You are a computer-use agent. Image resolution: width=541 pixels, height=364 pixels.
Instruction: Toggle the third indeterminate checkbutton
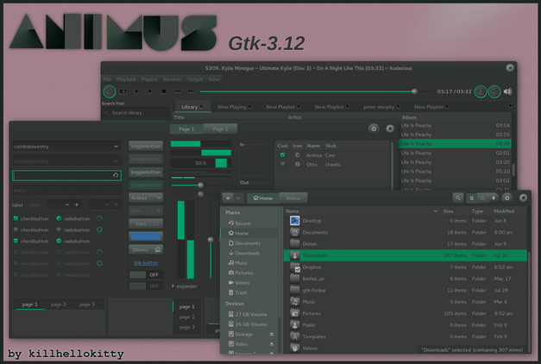pyautogui.click(x=16, y=241)
